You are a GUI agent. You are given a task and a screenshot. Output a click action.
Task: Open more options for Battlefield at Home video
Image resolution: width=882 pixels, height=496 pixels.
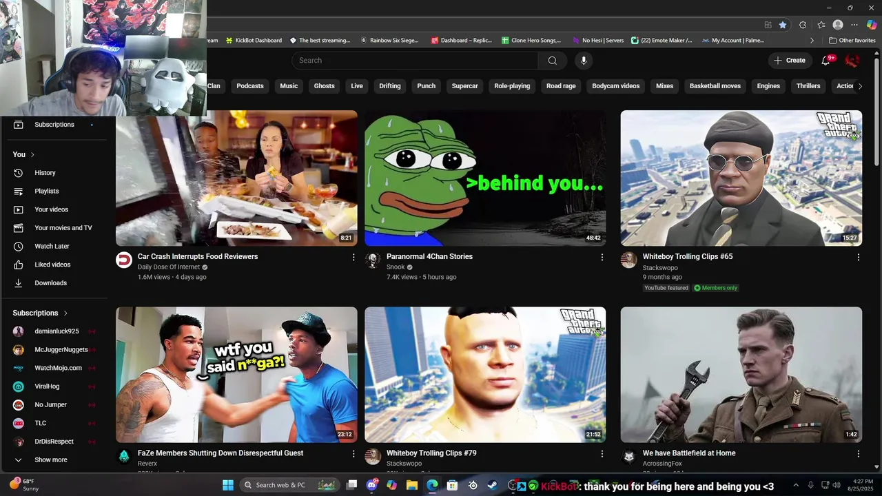858,454
